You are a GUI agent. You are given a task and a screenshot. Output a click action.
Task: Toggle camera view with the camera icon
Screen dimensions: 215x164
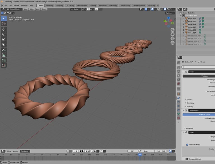(173, 38)
